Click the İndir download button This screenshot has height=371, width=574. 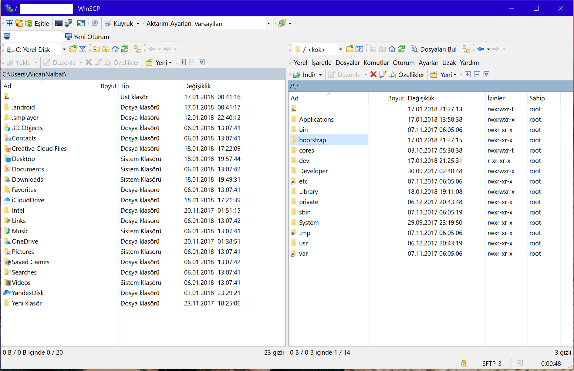click(305, 75)
